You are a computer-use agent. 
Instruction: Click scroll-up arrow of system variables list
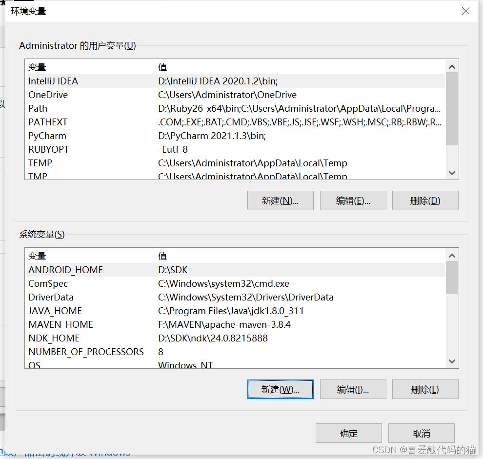[x=452, y=256]
